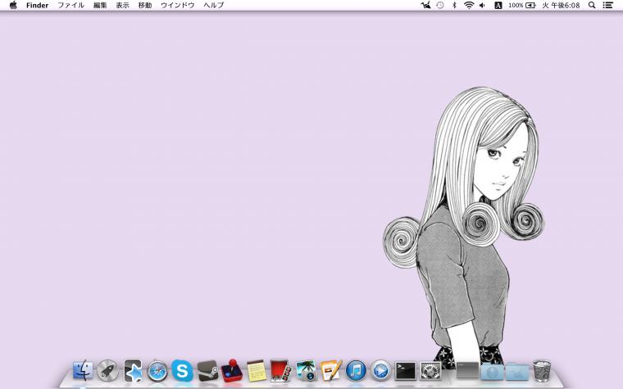Open the Trash in the Dock

click(542, 371)
